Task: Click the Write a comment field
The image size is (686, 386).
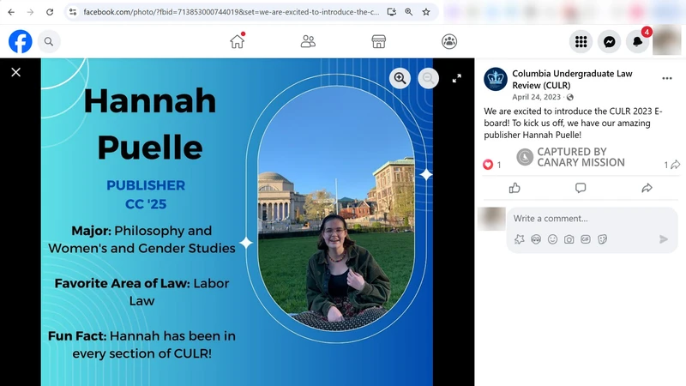Action: [592, 219]
